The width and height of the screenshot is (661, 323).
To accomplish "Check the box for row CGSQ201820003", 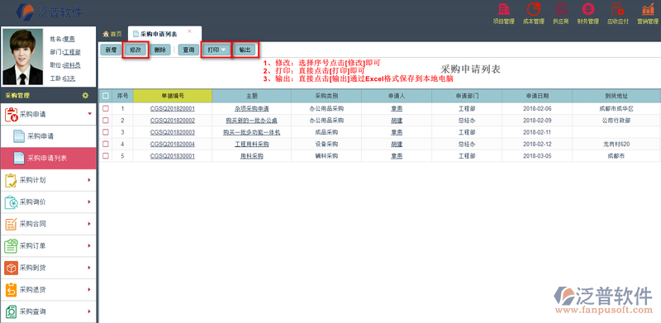I will (106, 132).
